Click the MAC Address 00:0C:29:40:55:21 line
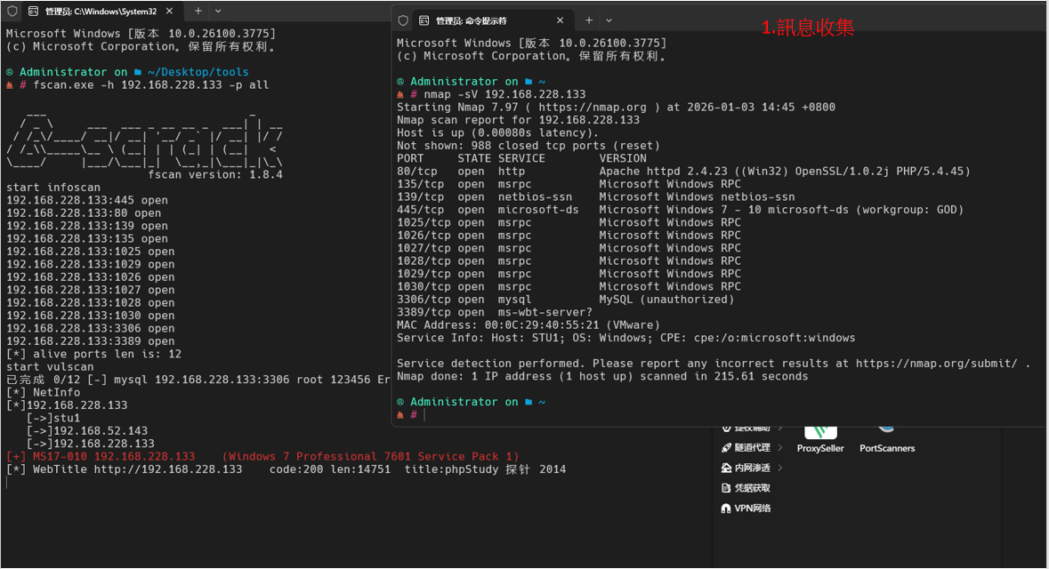1049x569 pixels. [529, 325]
